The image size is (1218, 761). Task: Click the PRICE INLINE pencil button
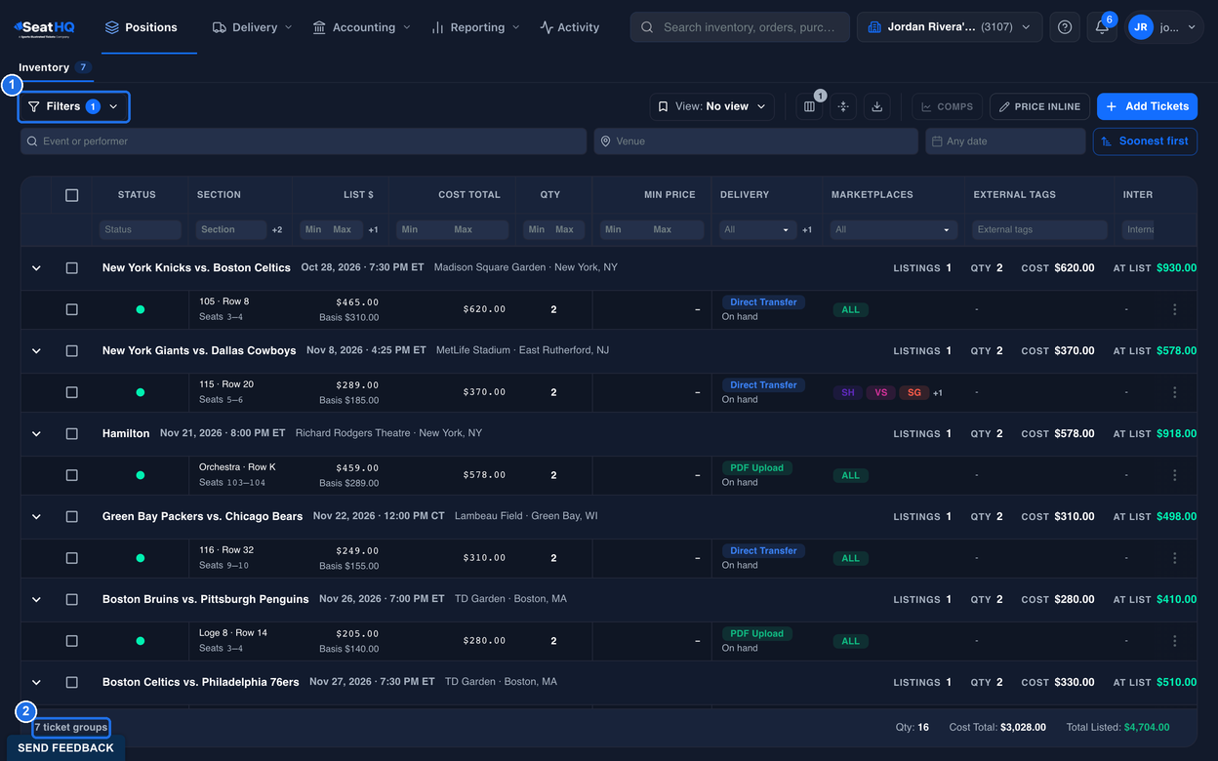click(x=1039, y=106)
